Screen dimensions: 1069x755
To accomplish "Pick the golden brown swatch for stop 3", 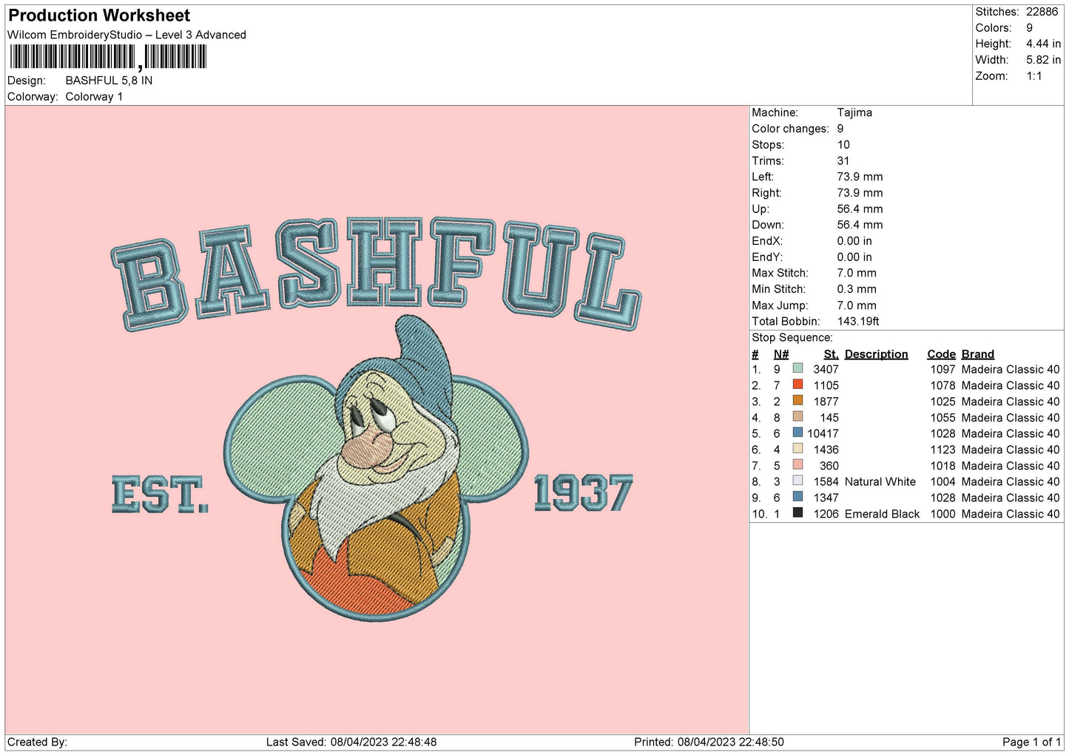I will pyautogui.click(x=797, y=401).
